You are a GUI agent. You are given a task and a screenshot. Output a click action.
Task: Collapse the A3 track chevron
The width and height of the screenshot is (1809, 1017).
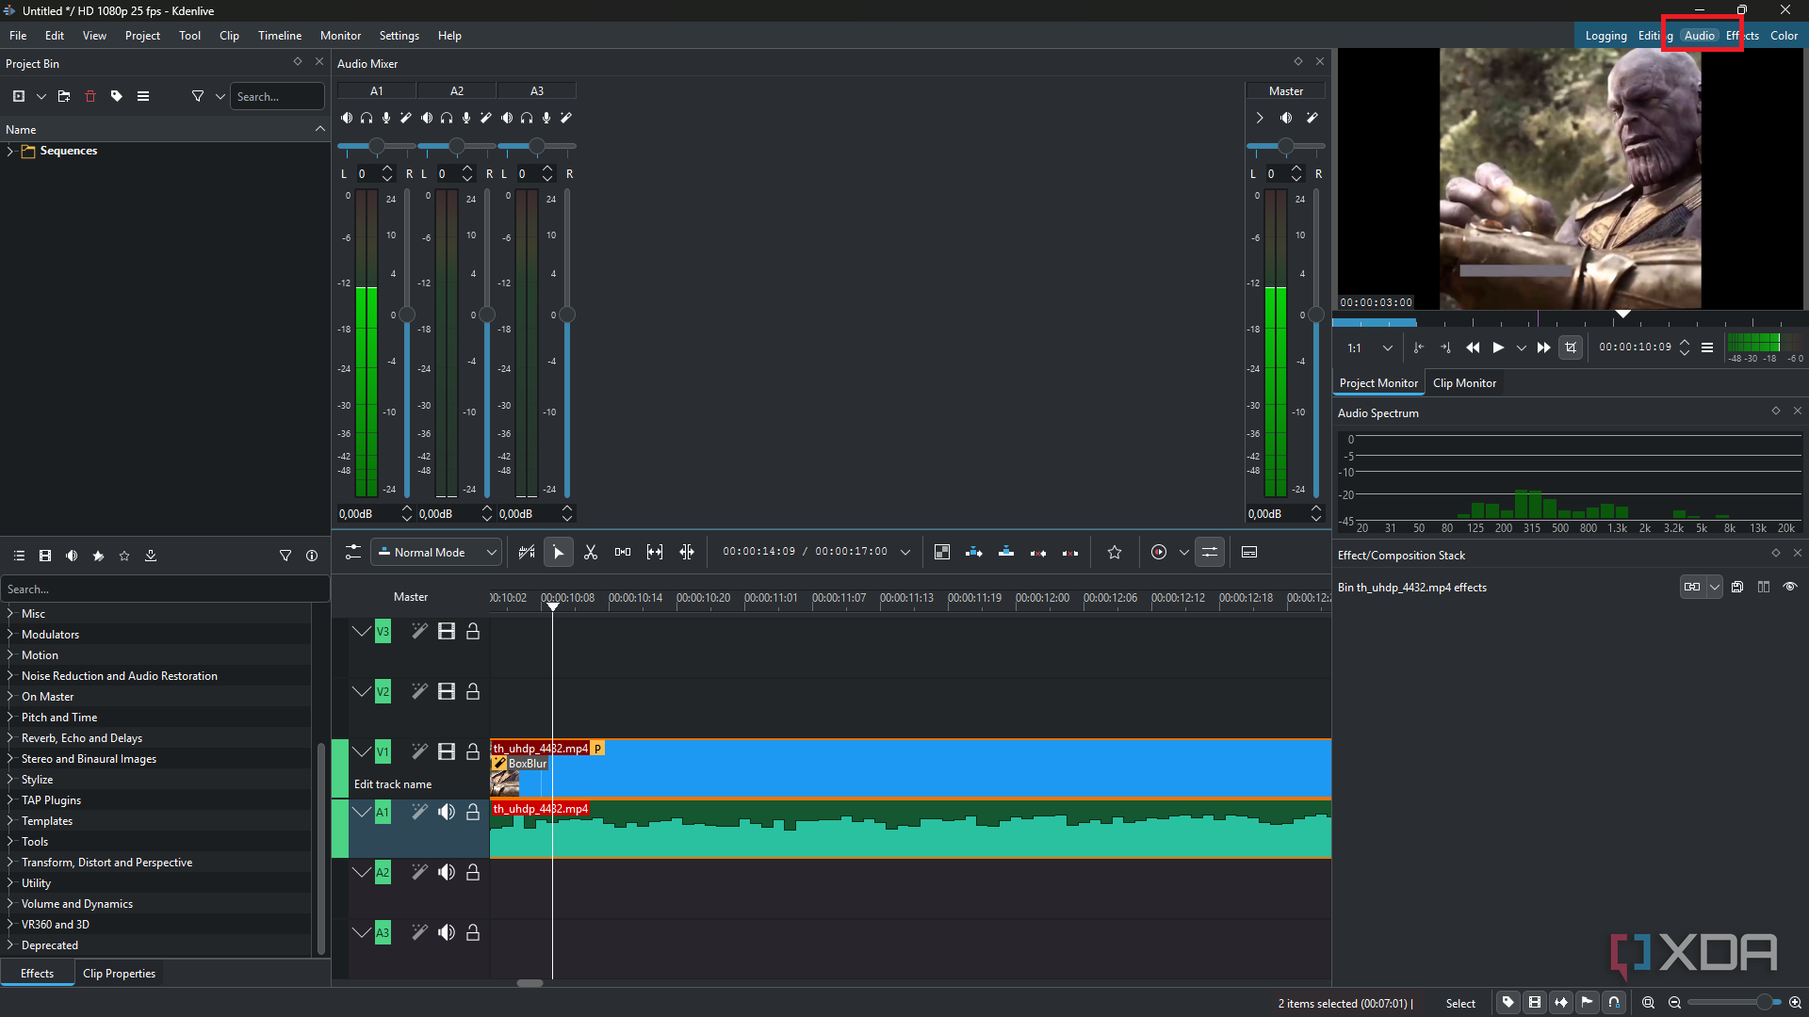[x=362, y=932]
